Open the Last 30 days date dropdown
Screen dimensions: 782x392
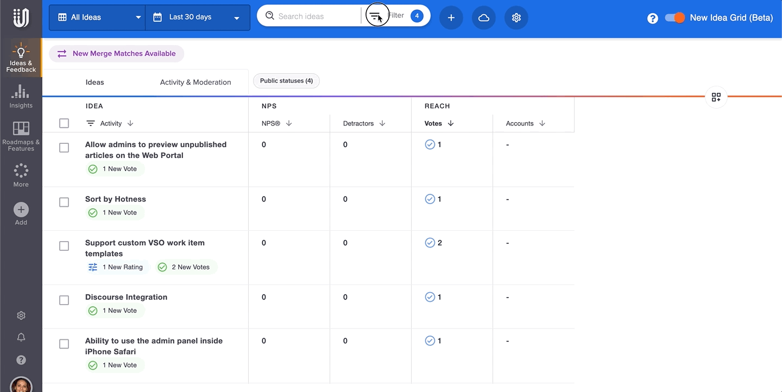[x=198, y=17]
